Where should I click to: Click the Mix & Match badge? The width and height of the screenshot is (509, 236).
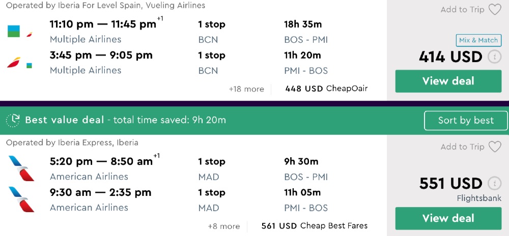pyautogui.click(x=478, y=41)
